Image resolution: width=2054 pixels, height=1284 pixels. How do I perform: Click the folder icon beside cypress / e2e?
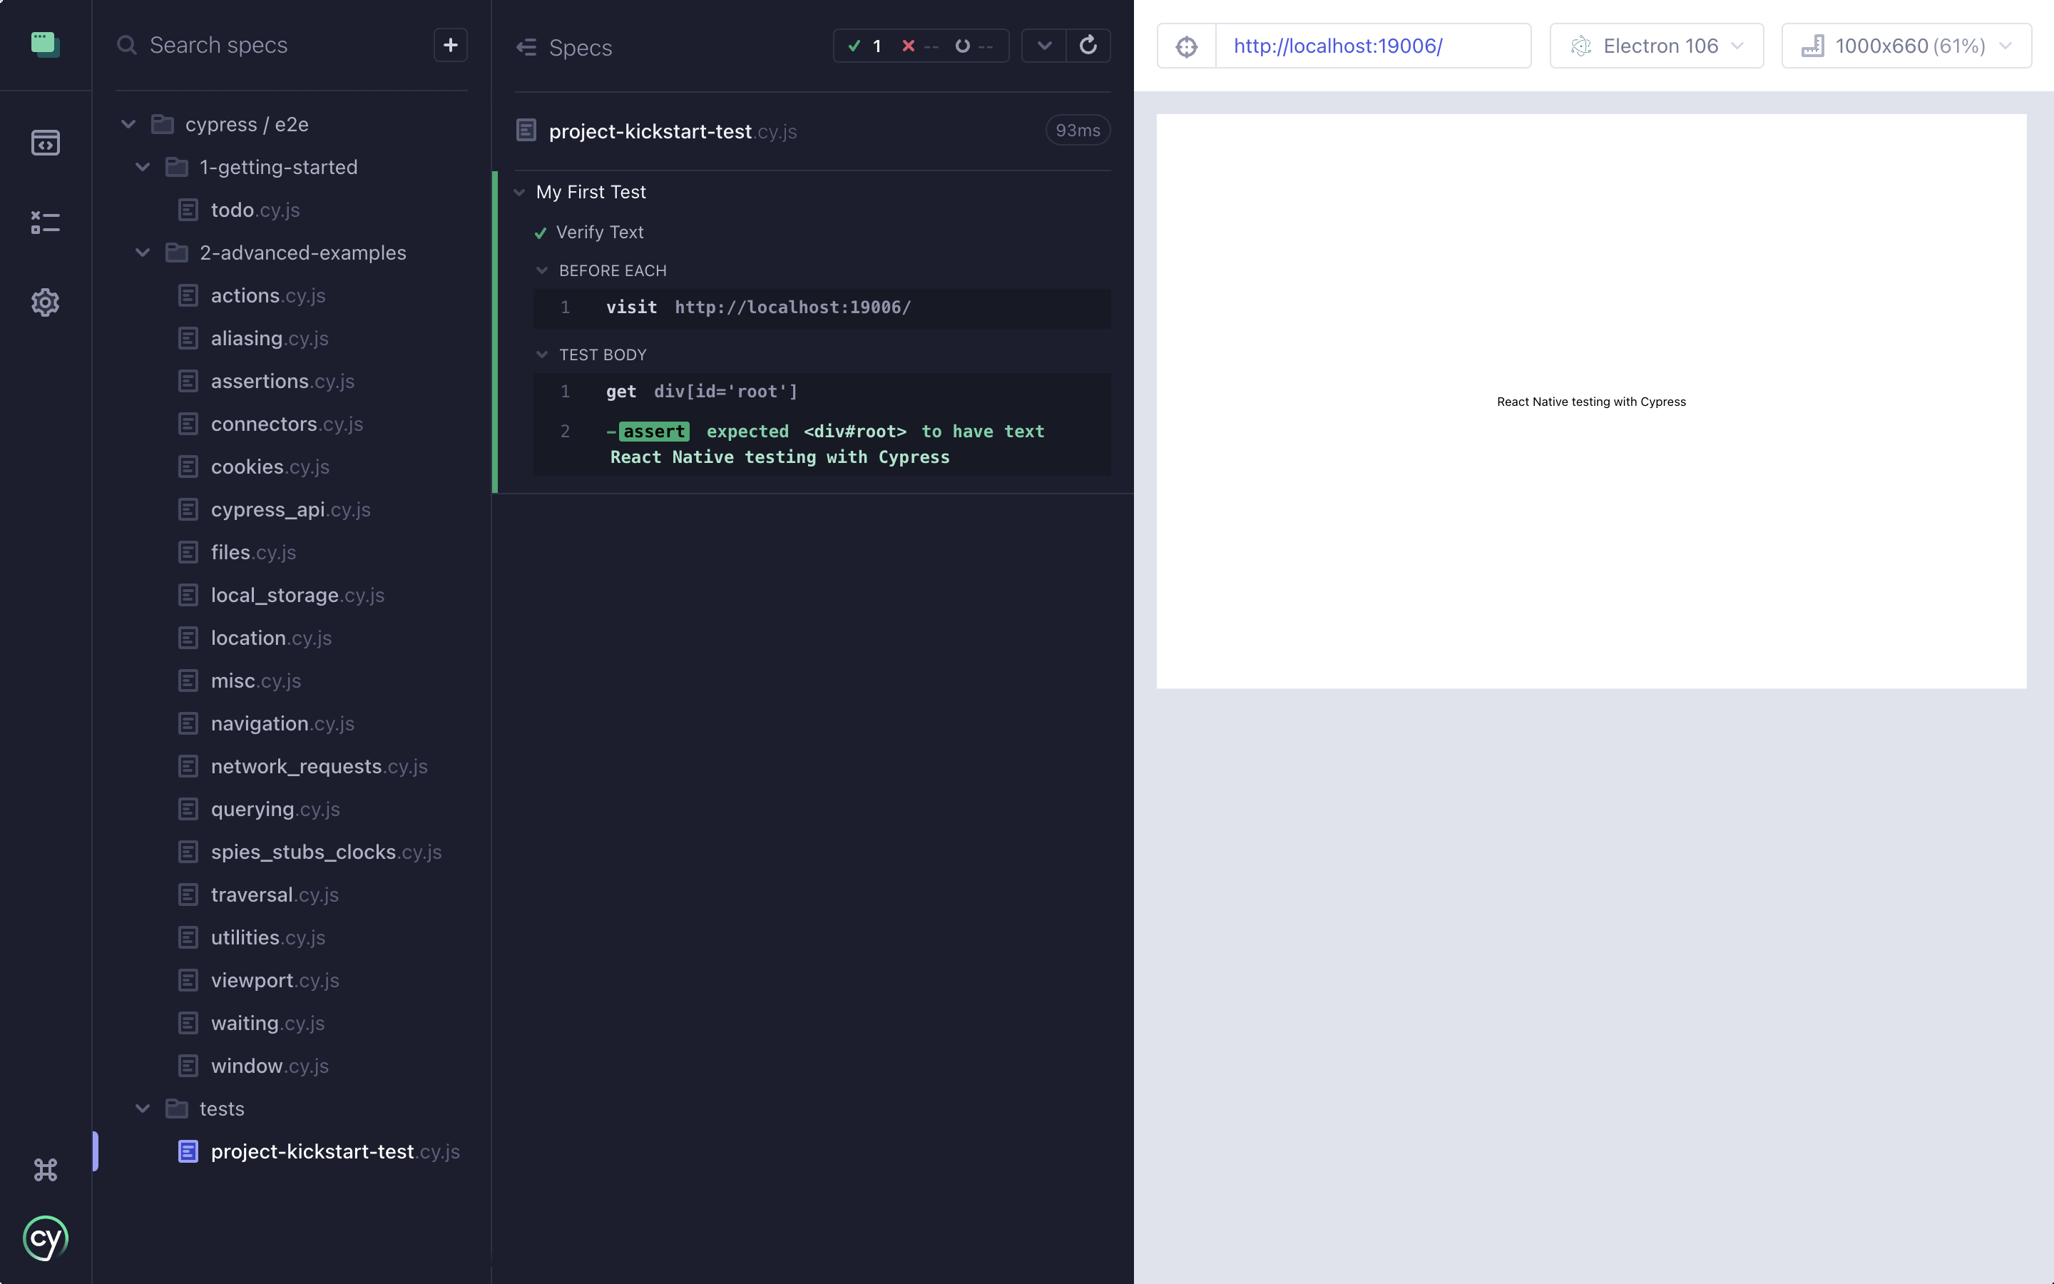(x=162, y=124)
